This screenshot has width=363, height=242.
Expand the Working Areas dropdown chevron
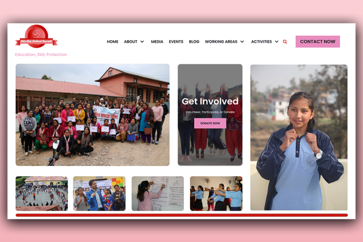[x=242, y=42]
